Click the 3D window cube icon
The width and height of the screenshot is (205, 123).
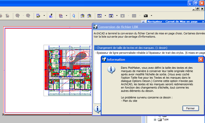[x=111, y=16]
